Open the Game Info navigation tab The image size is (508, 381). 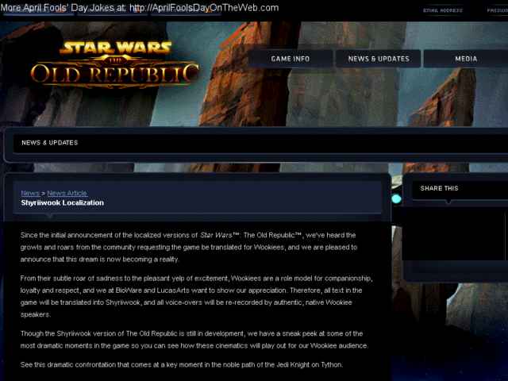coord(291,59)
